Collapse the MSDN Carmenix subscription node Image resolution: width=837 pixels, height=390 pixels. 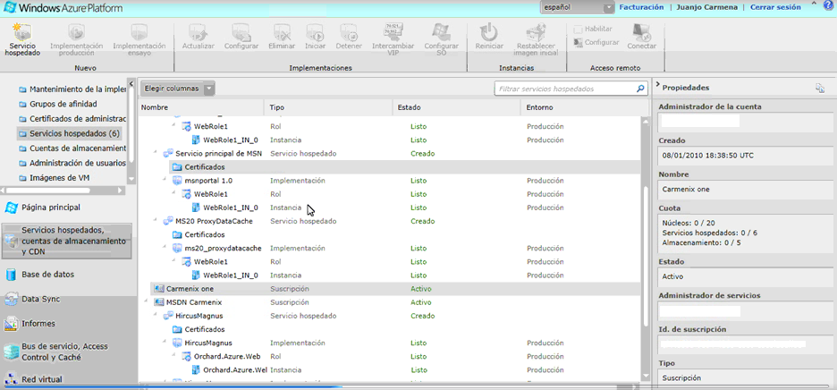[x=147, y=301]
